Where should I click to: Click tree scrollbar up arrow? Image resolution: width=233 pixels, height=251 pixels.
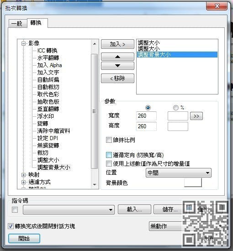95,44
